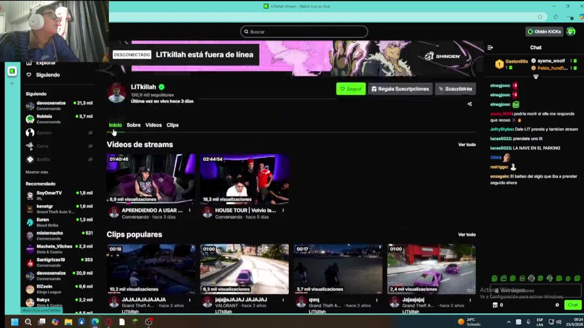584x328 pixels.
Task: Open network status icon in system tray
Action: coord(551,322)
